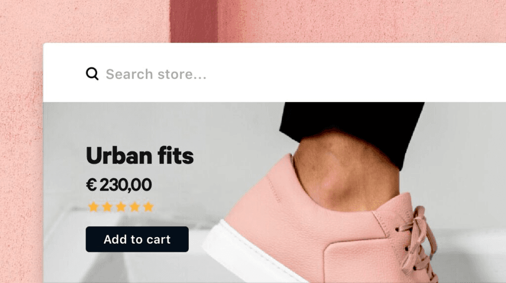The width and height of the screenshot is (506, 283).
Task: Click the magnifying glass search icon
Action: point(92,74)
